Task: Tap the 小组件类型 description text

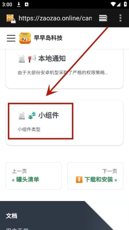Action: coord(29,129)
